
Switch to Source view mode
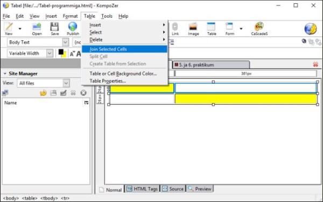tap(173, 189)
